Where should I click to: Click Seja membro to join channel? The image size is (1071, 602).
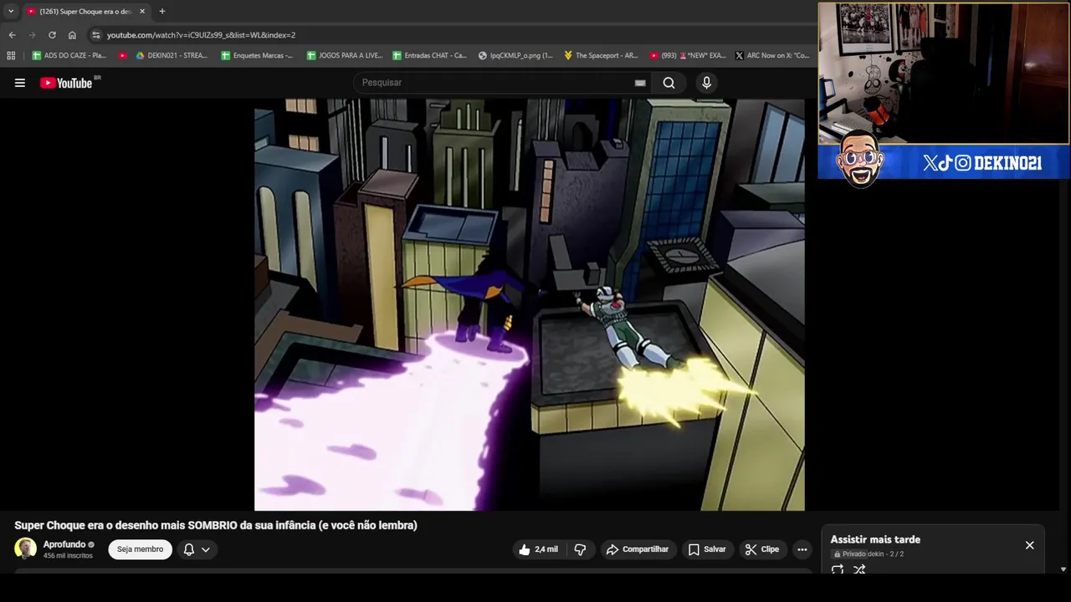tap(140, 549)
